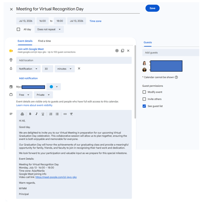The height and width of the screenshot is (202, 200).
Task: Select the end date field Jul 13, 2026
Action: point(77,21)
